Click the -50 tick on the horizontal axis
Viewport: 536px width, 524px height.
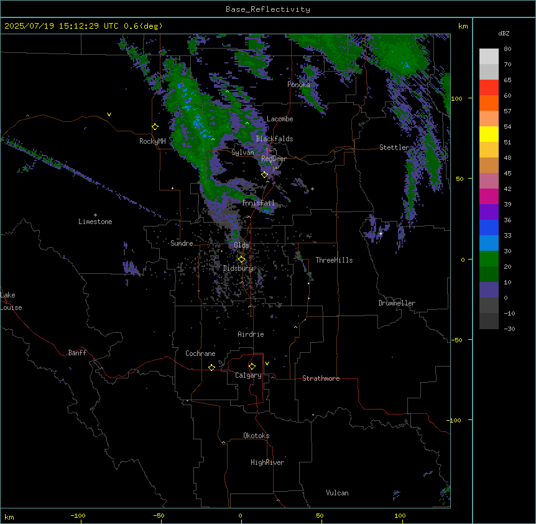tap(159, 515)
